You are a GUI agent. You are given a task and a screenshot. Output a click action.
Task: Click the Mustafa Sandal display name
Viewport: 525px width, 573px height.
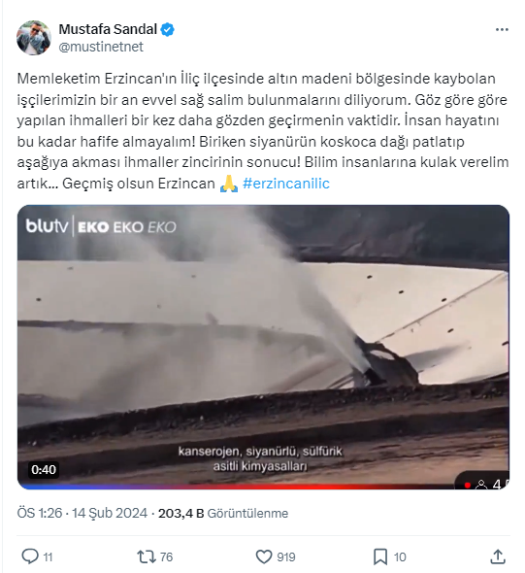(x=108, y=29)
